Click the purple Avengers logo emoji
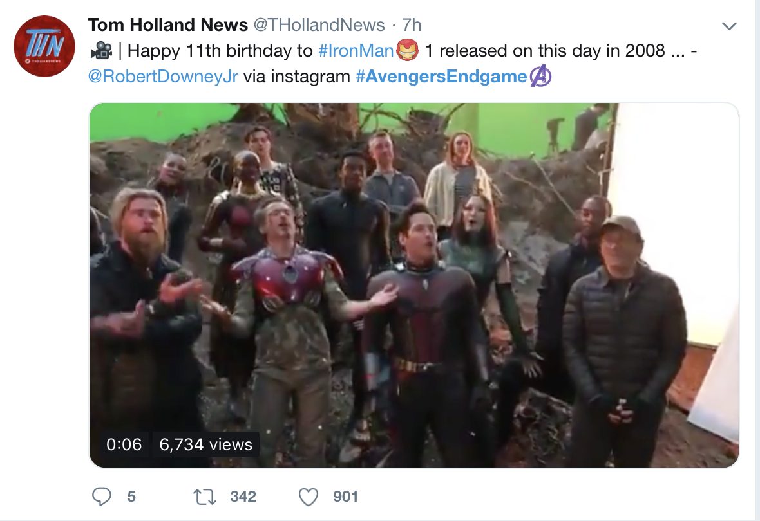 pos(540,77)
